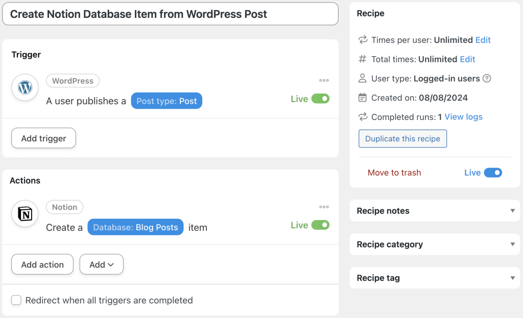Click the hashtag icon beside Total times

point(363,59)
